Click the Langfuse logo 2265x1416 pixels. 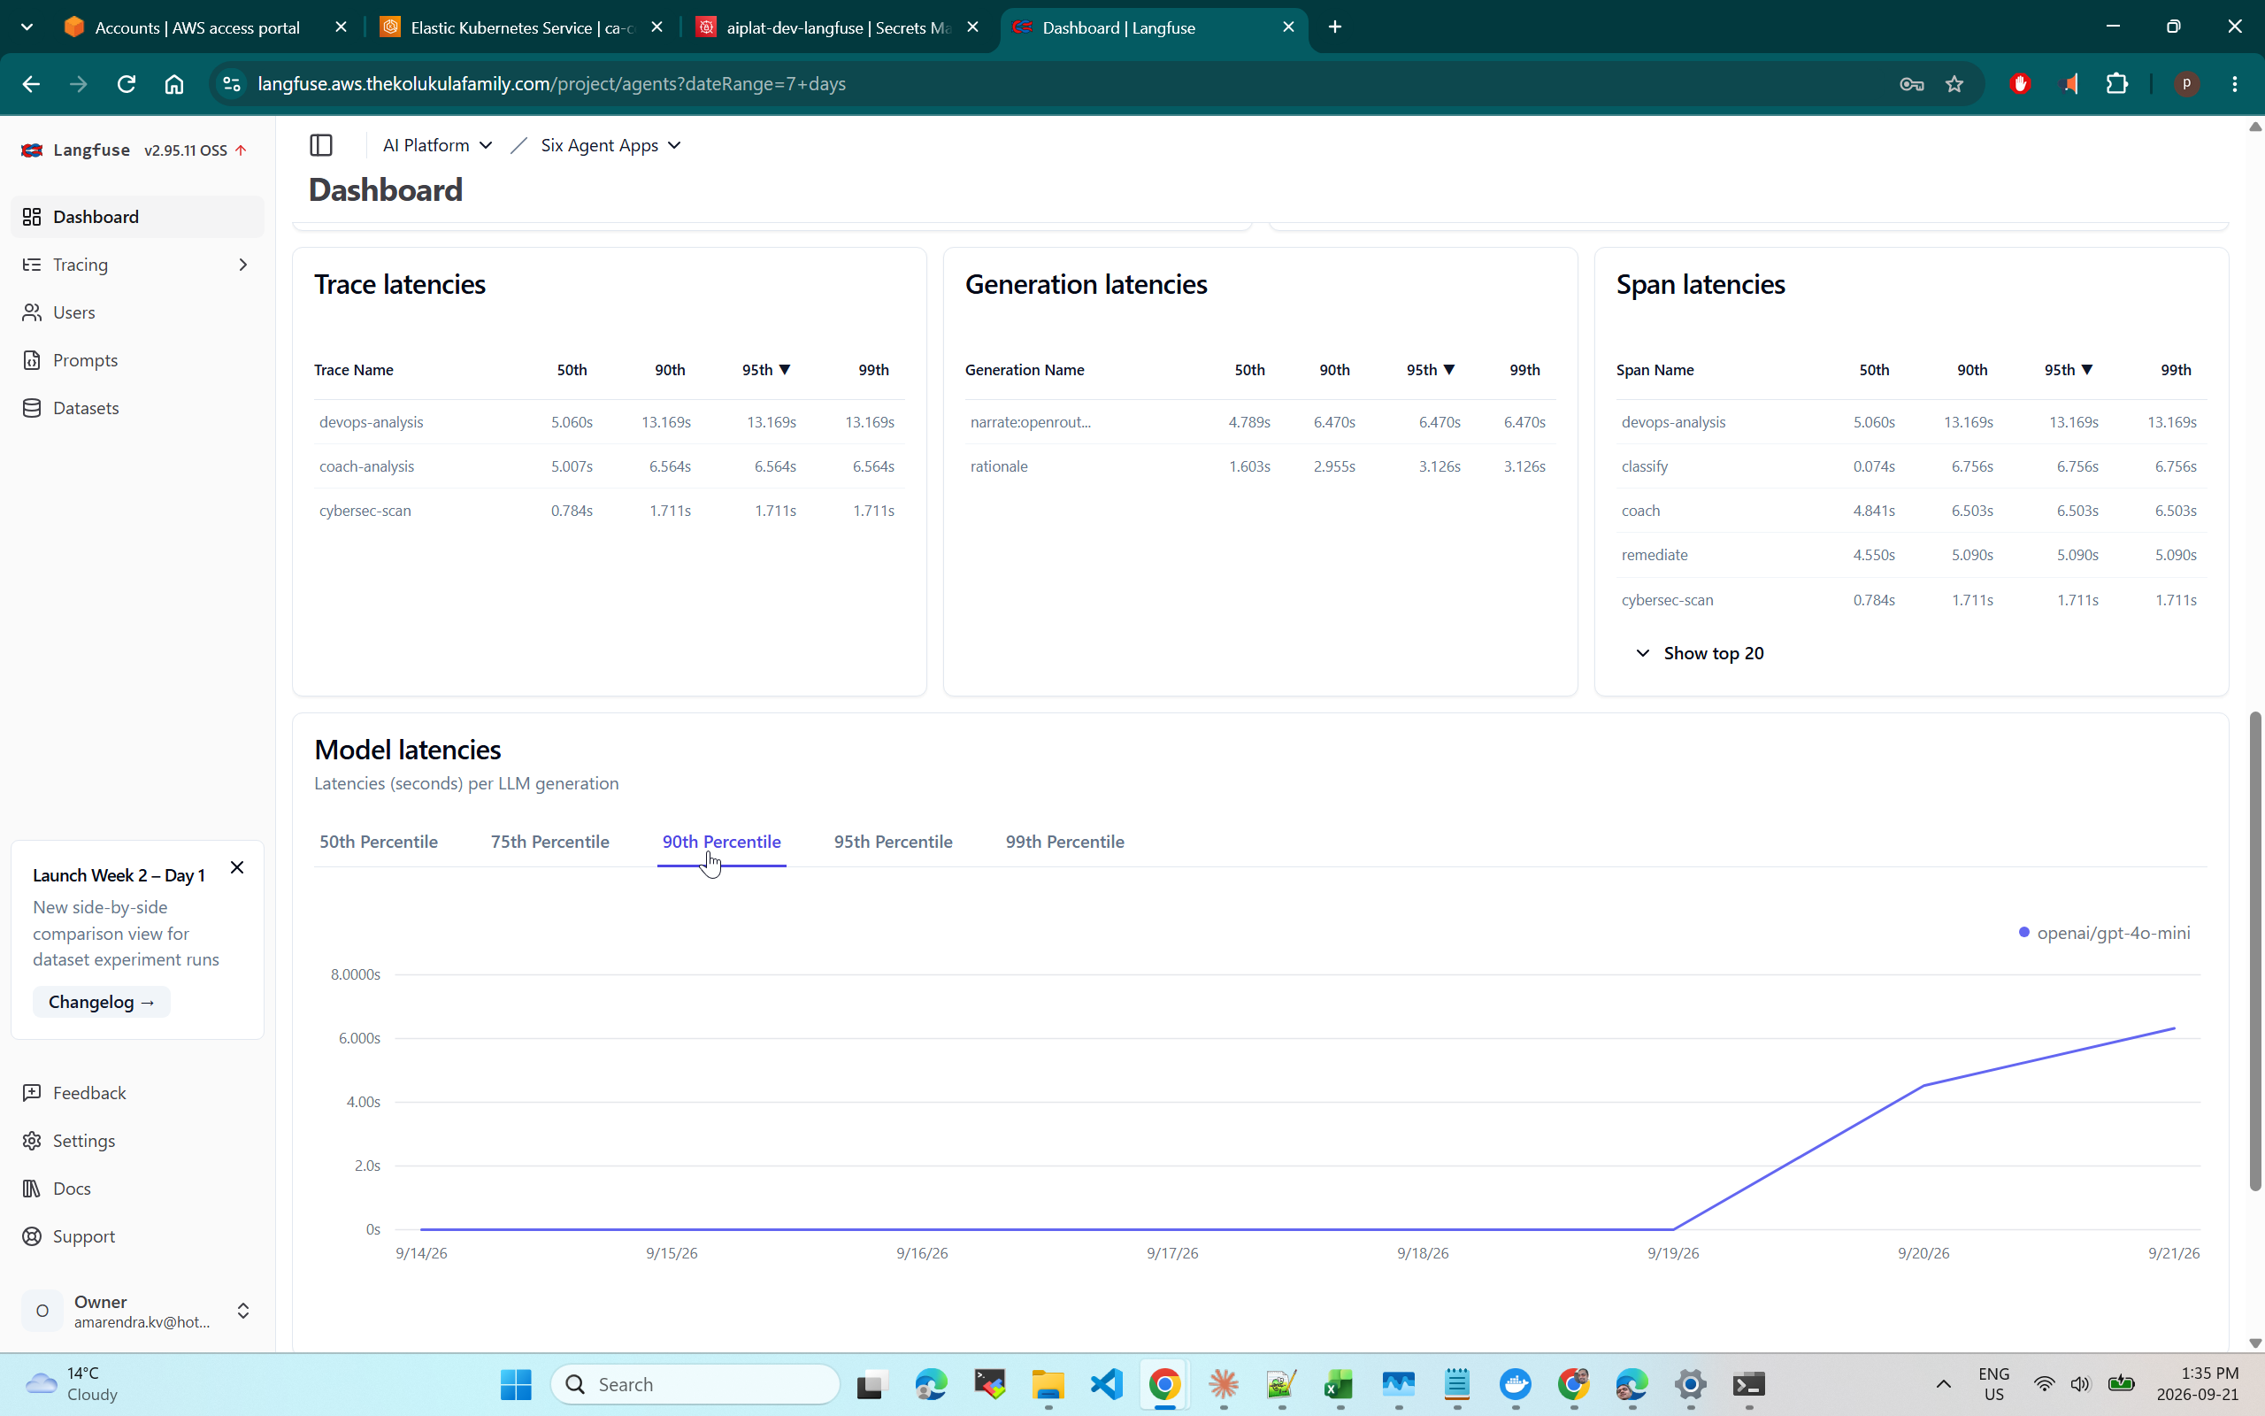[33, 150]
